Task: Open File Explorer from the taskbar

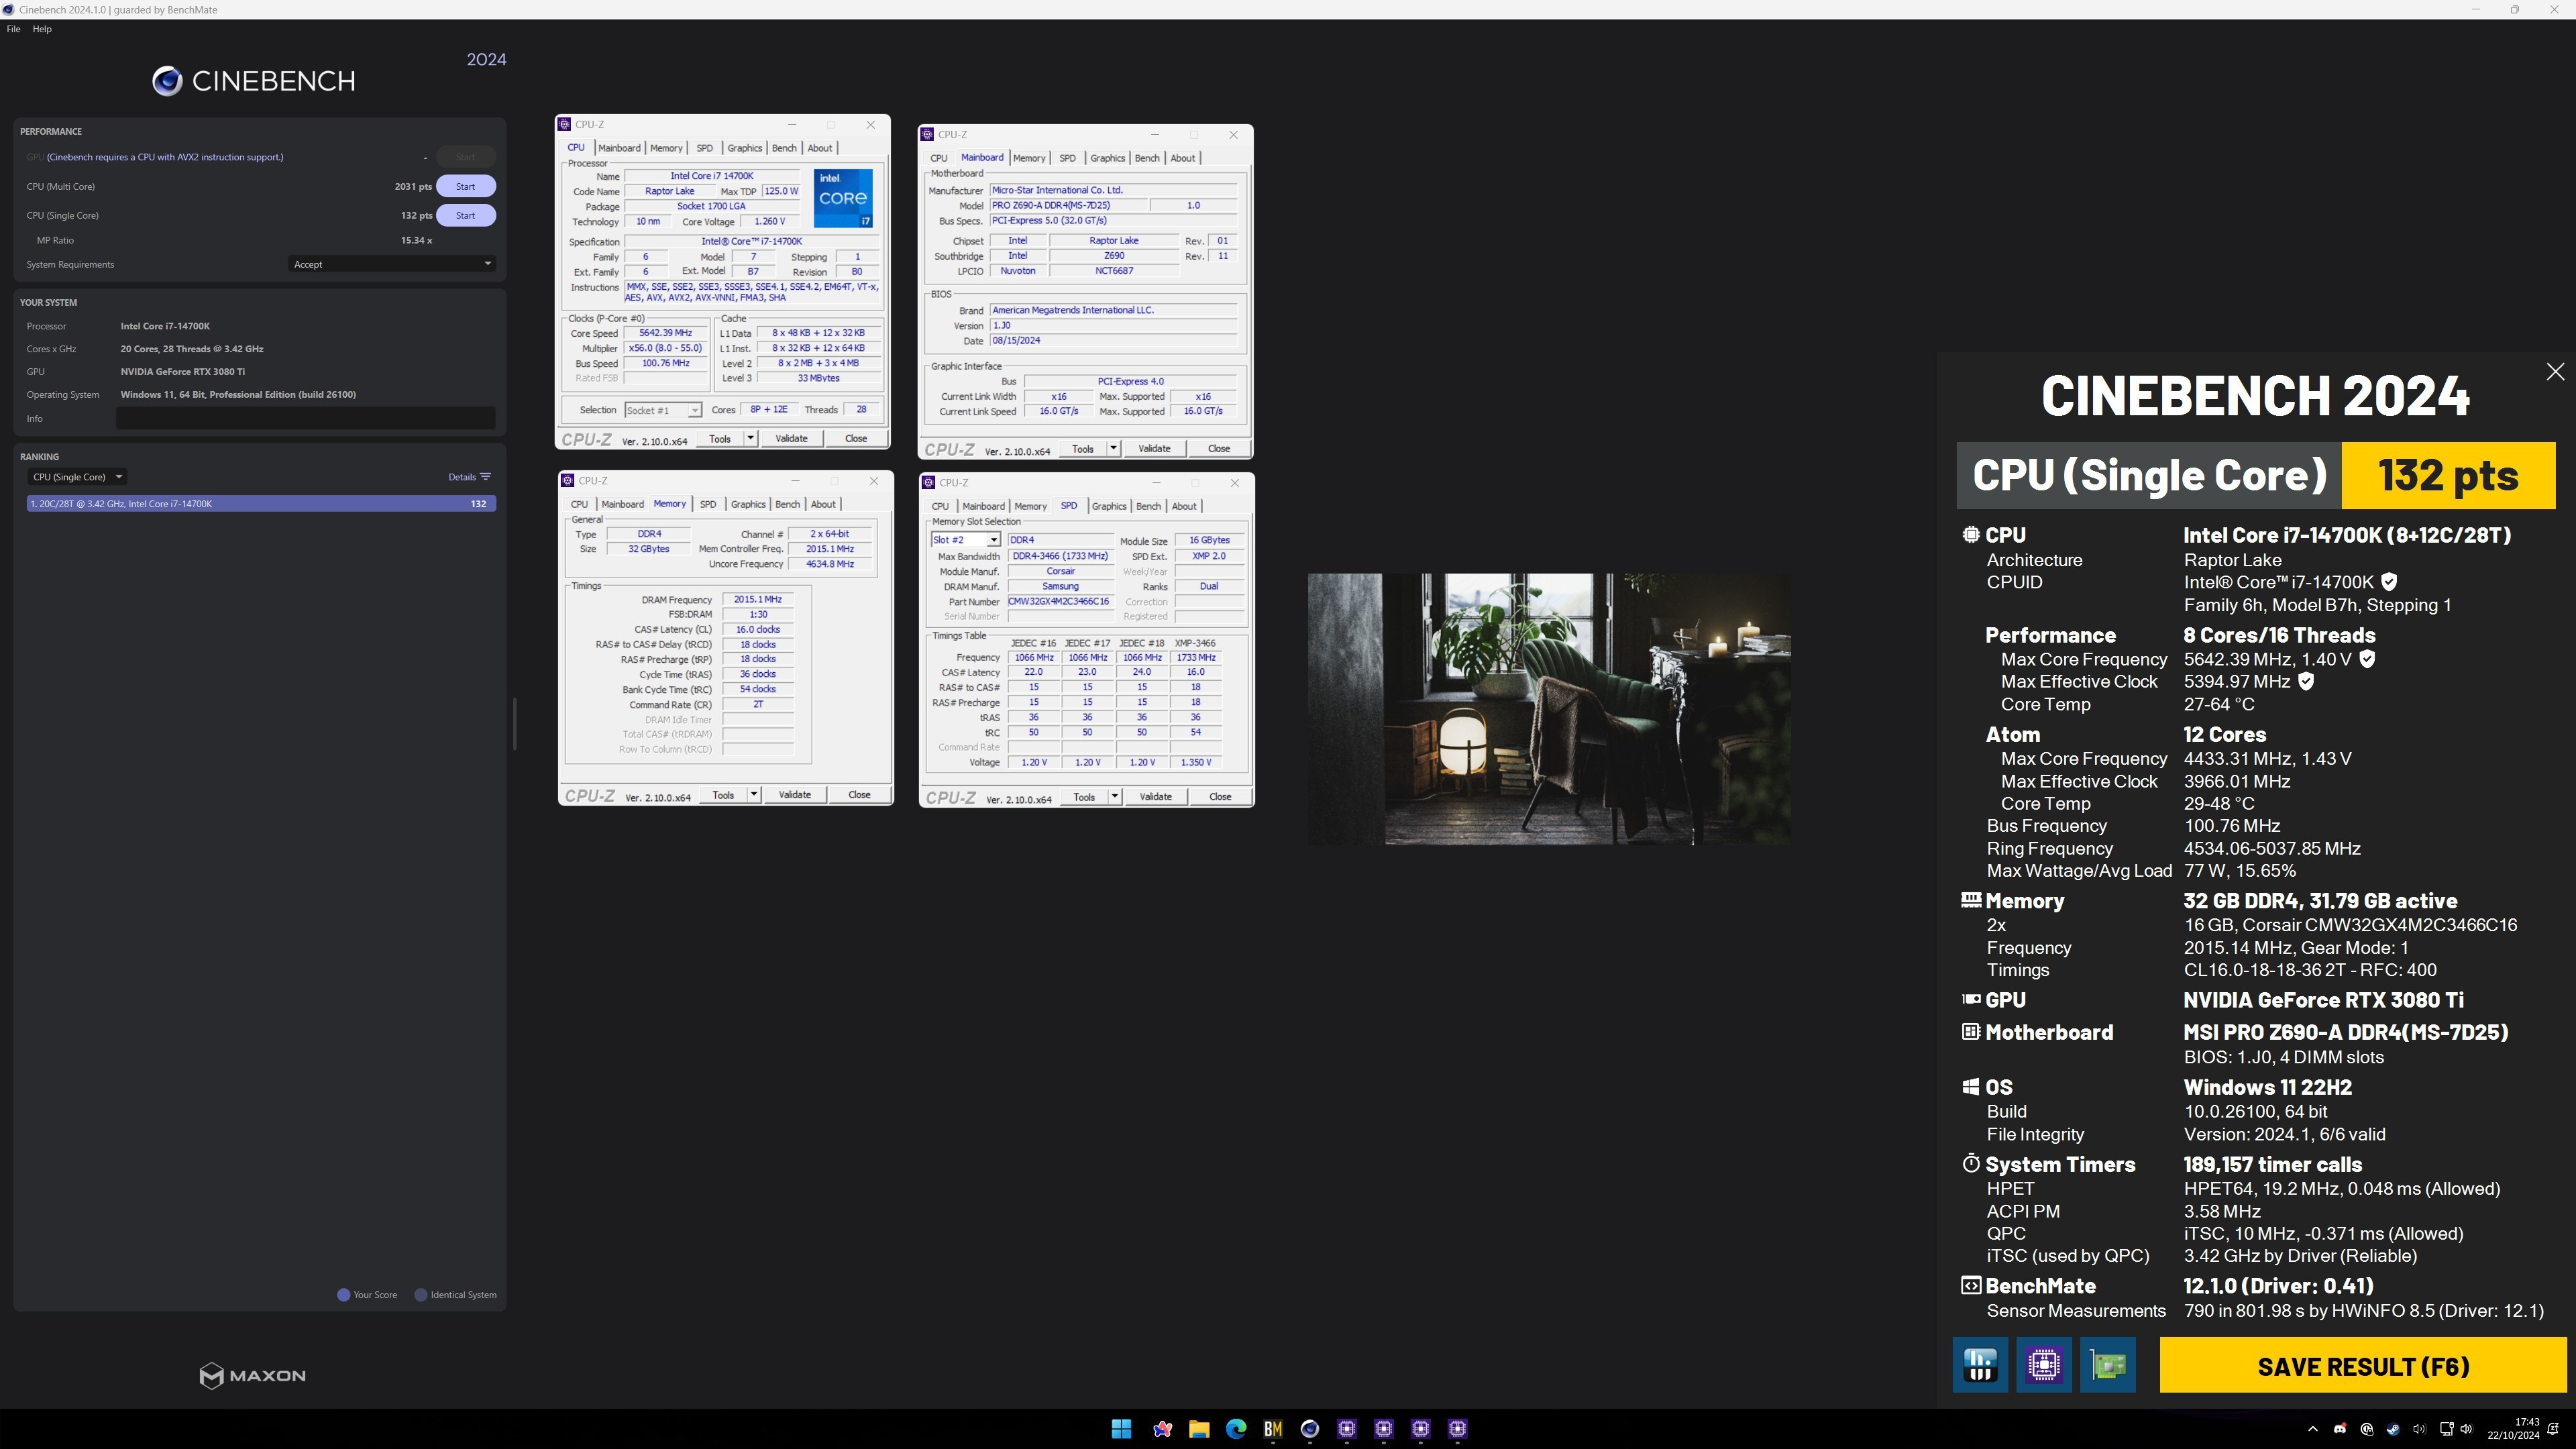Action: pyautogui.click(x=1199, y=1429)
